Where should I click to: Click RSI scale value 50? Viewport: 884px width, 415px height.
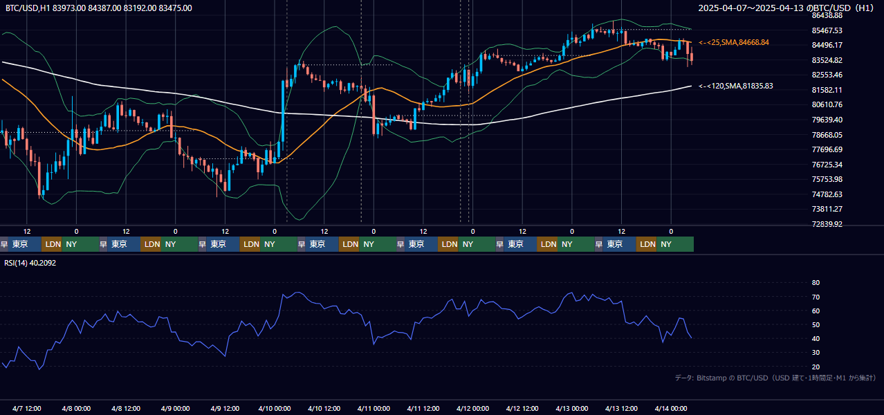tap(816, 324)
